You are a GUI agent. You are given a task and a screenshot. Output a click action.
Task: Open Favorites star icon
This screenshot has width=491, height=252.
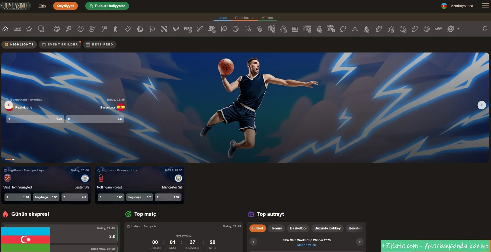point(29,29)
